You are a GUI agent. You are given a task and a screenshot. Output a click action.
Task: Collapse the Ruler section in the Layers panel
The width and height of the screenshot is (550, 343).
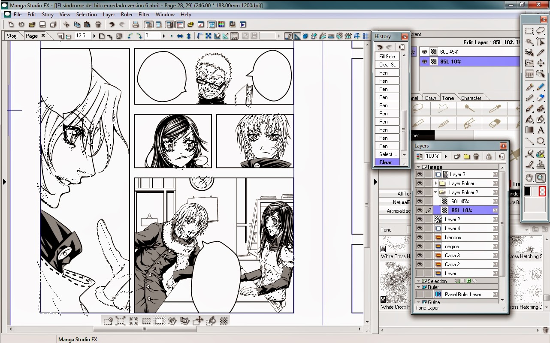[x=418, y=287]
